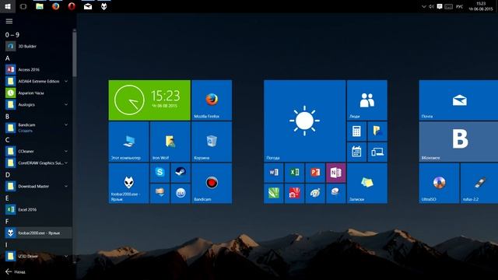Open the Iron Wolf folder tile
This screenshot has height=280, width=498.
click(x=170, y=142)
